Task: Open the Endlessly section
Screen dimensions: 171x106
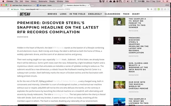Action: coord(95,14)
